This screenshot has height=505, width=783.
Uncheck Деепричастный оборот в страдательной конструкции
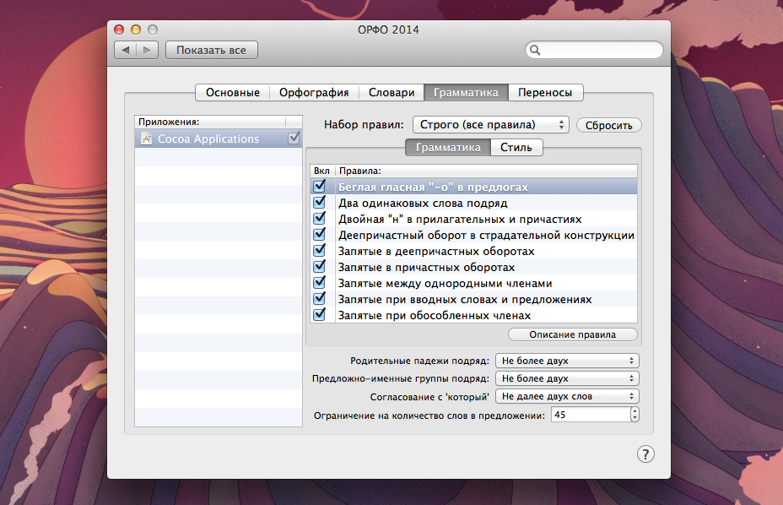coord(319,235)
